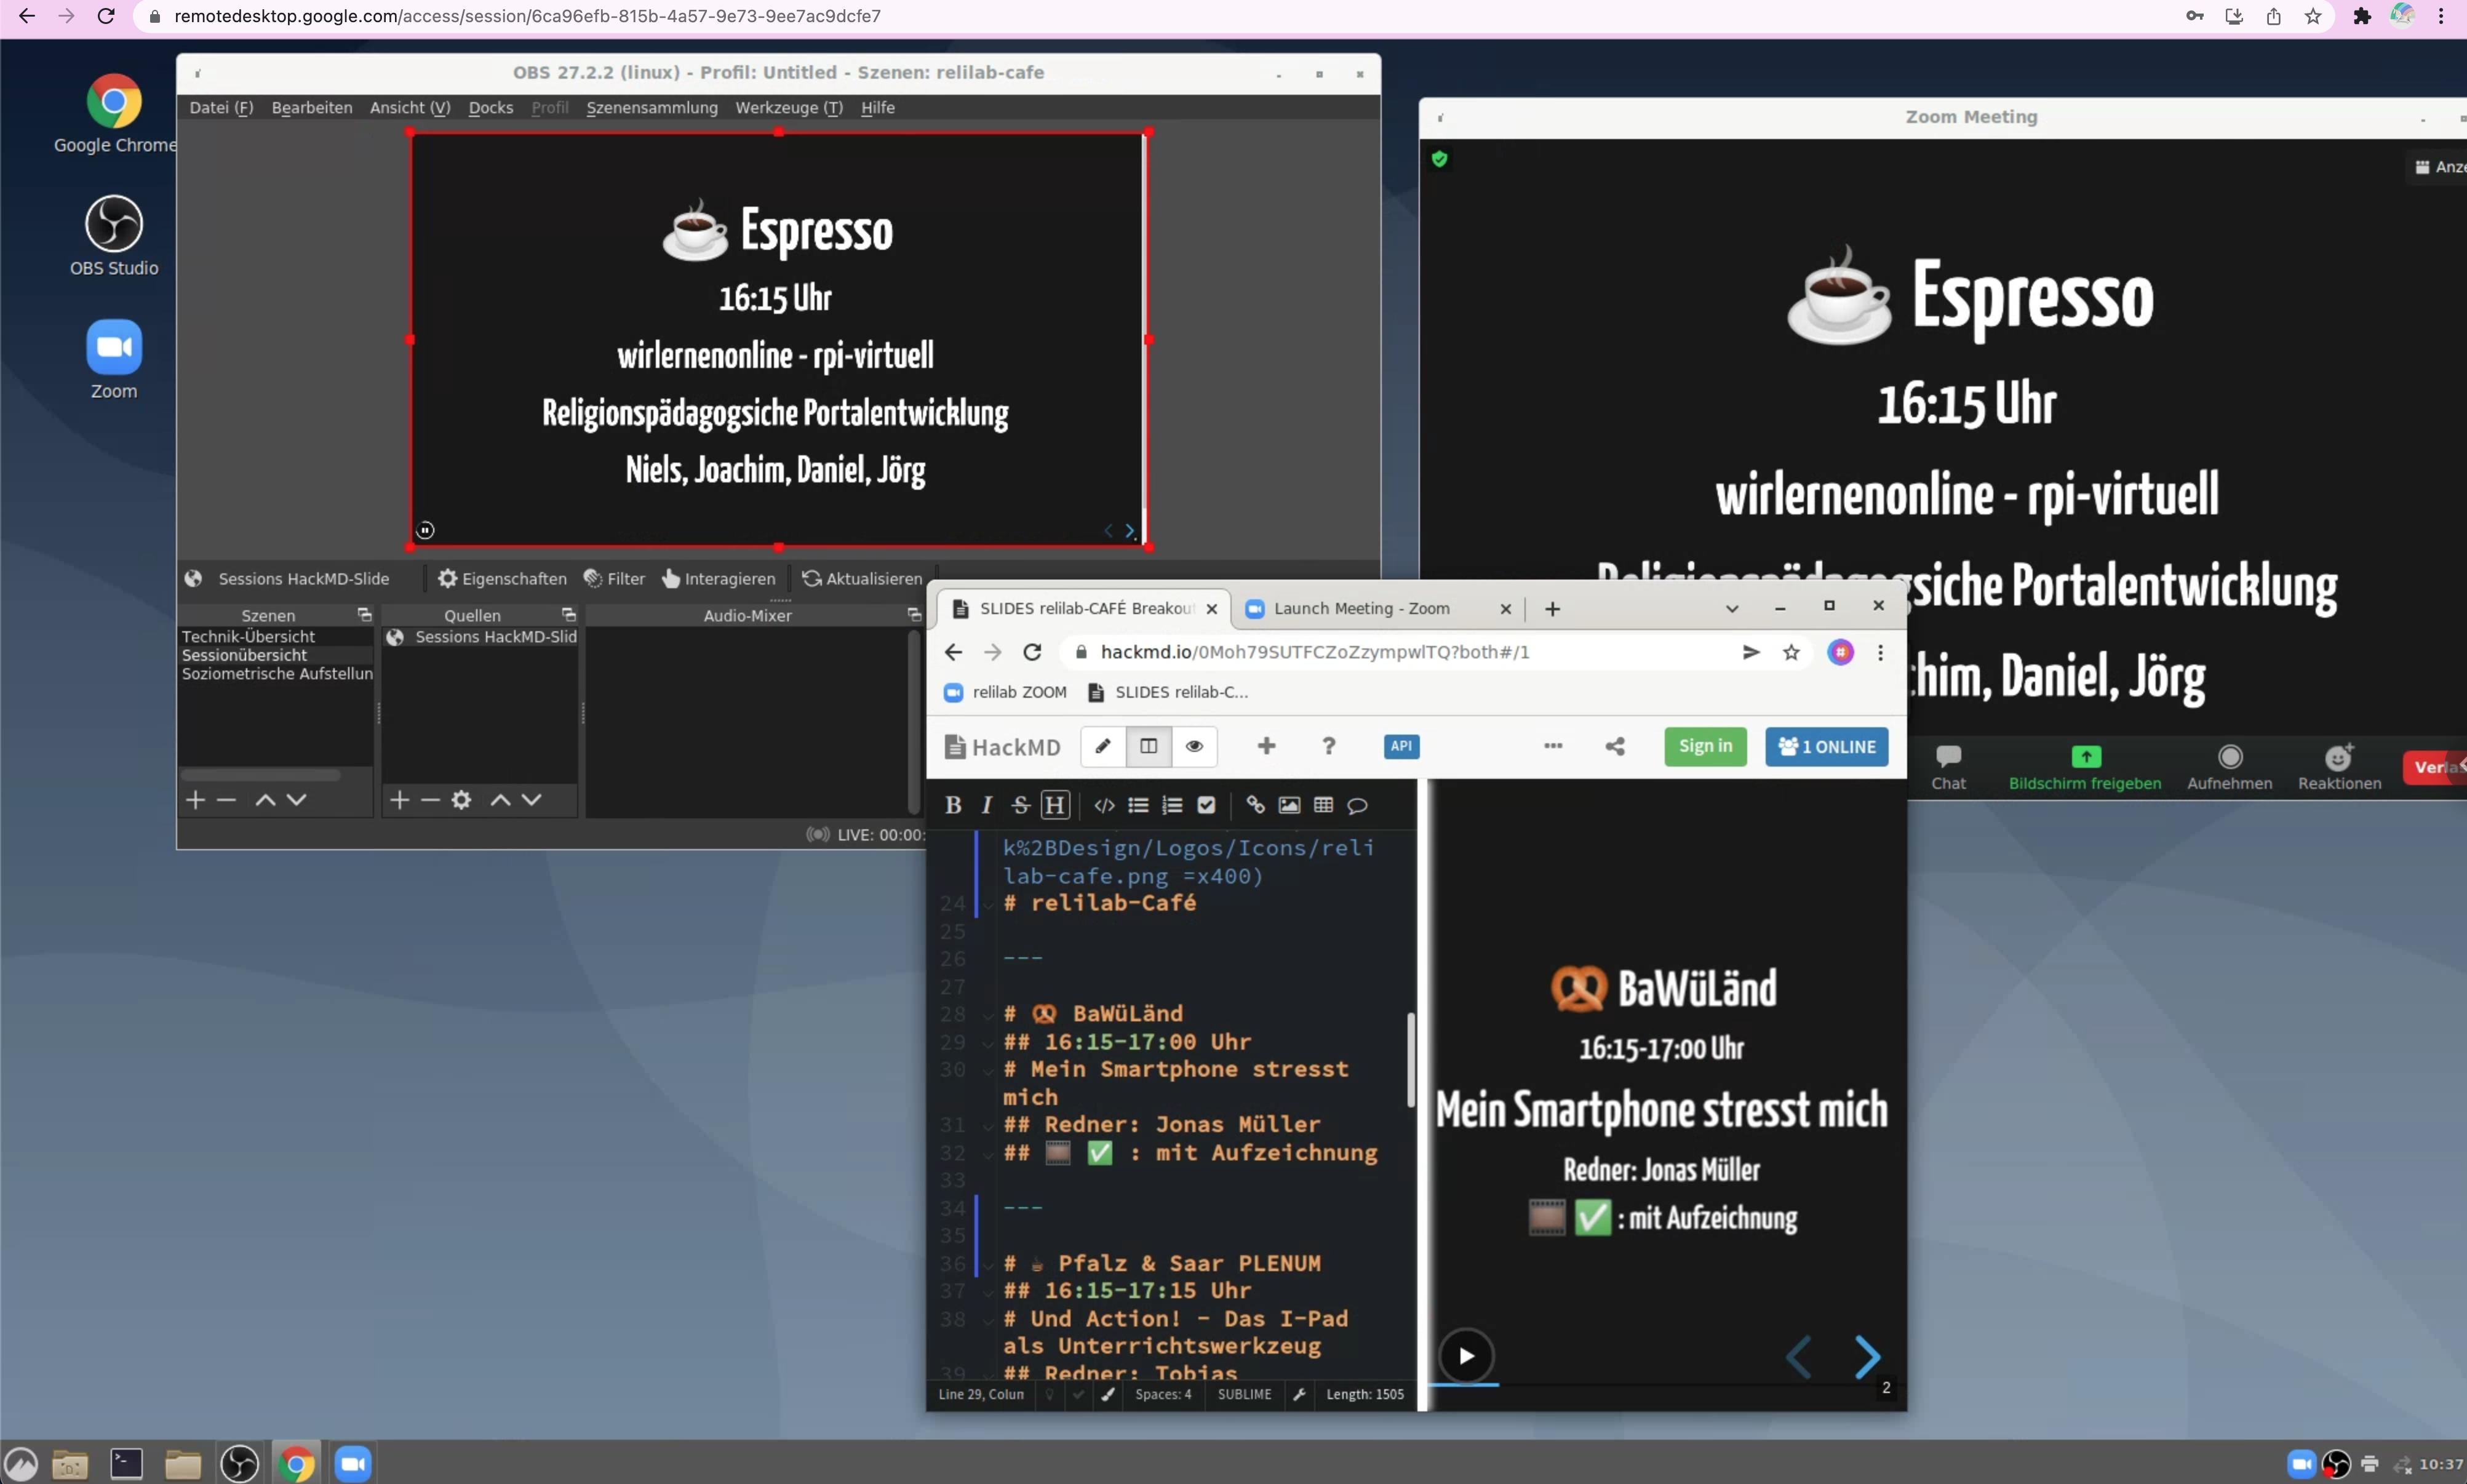Click the slide play button in preview
Image resolution: width=2467 pixels, height=1484 pixels.
coord(1465,1356)
